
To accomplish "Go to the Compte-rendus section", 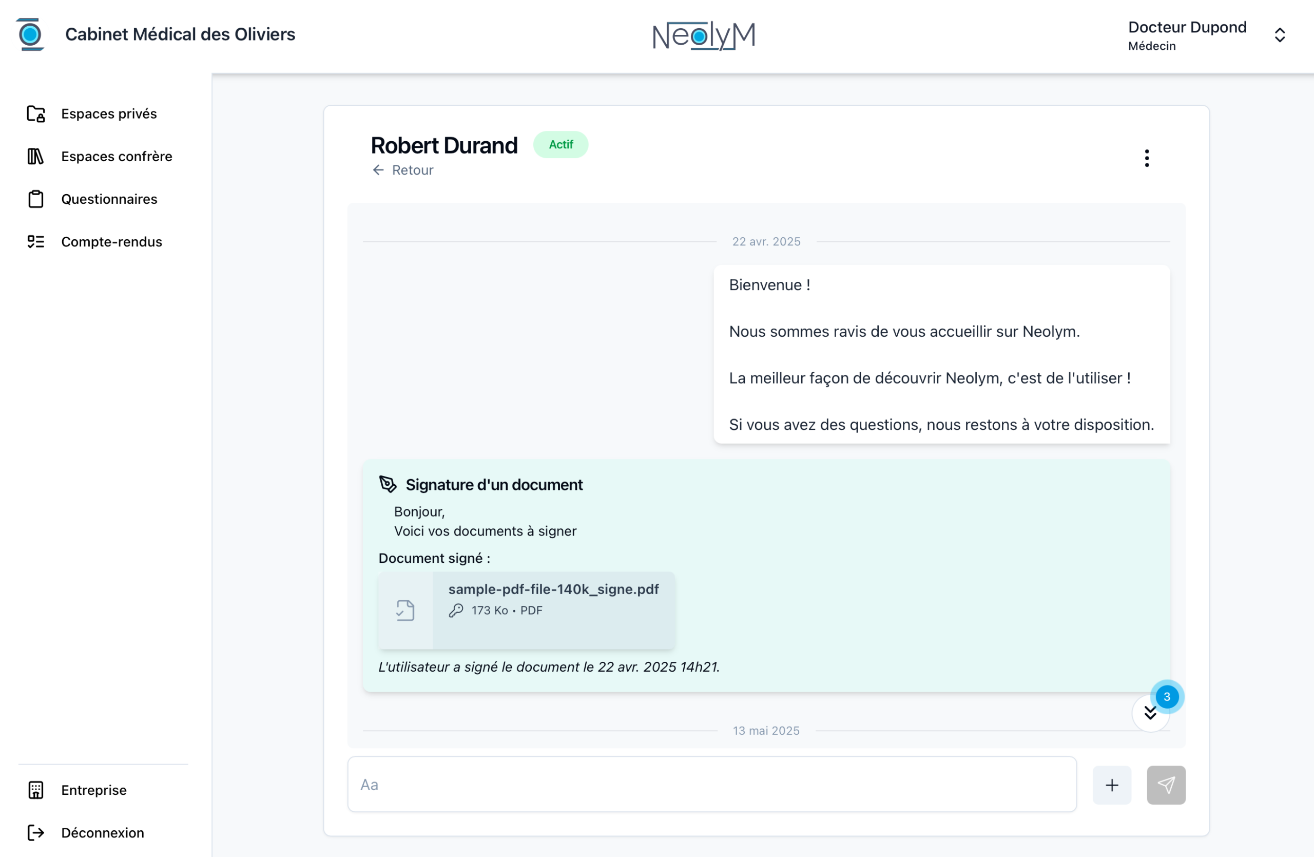I will click(x=111, y=242).
